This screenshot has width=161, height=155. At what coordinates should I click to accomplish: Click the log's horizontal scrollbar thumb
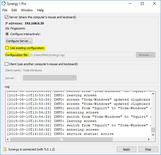click(62, 139)
